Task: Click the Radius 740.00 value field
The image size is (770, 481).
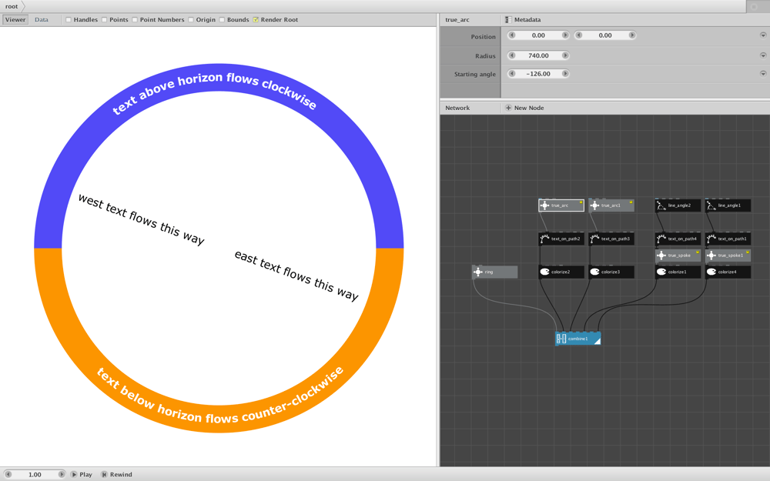Action: pyautogui.click(x=538, y=55)
